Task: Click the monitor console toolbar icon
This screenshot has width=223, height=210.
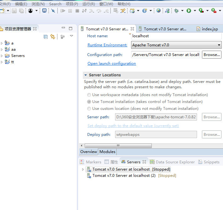Action: point(44,11)
